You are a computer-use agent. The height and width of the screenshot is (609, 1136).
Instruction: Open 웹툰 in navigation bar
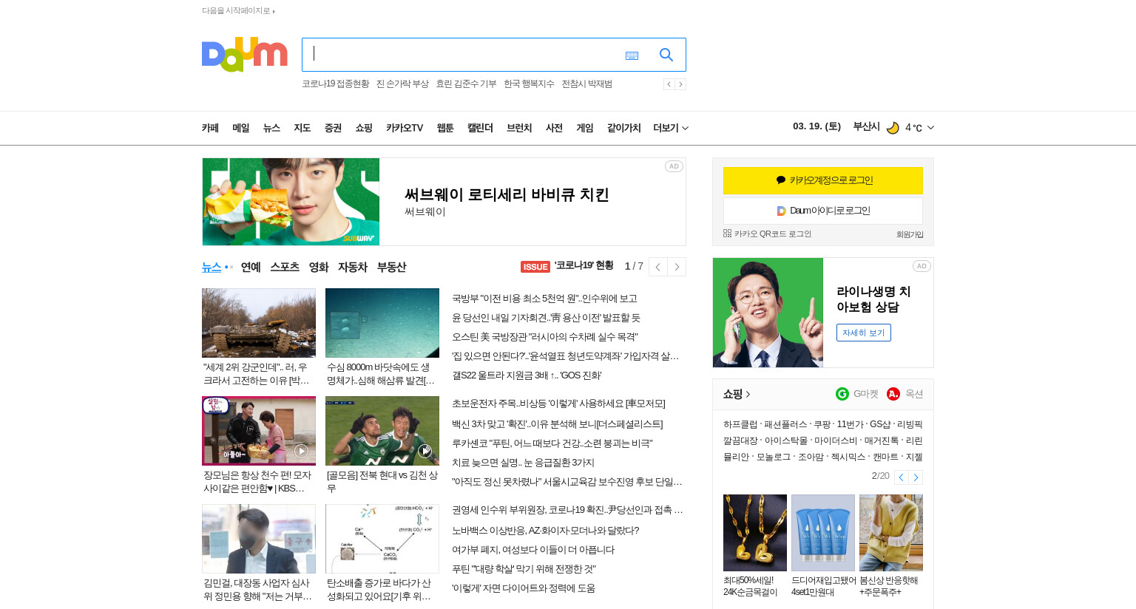click(445, 128)
